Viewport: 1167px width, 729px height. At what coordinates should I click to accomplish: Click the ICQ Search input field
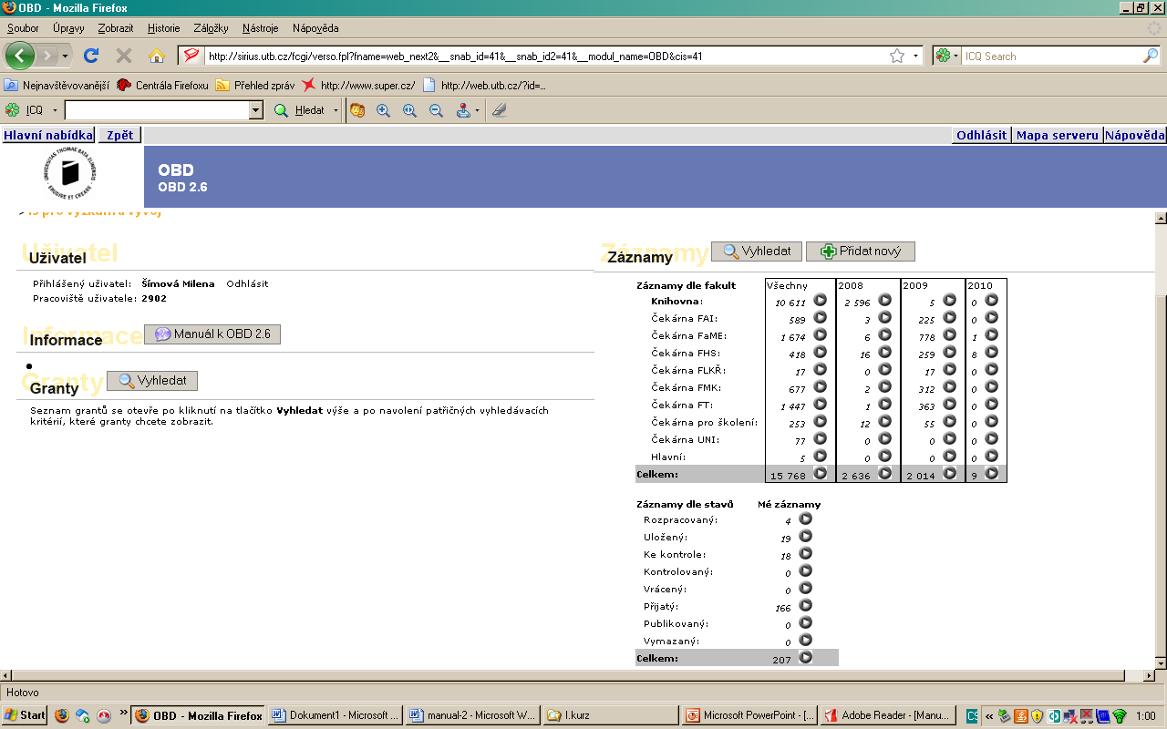(1052, 56)
